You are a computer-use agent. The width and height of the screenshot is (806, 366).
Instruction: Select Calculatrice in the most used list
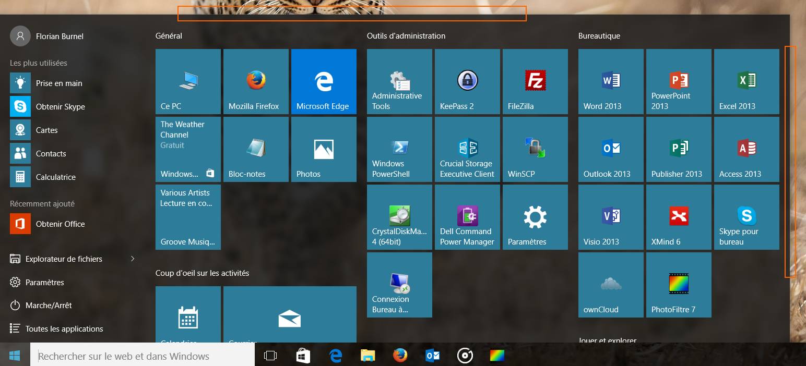pyautogui.click(x=55, y=177)
